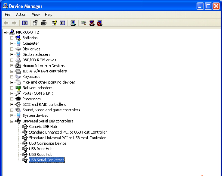Click the DVD/CD-ROM drives disc icon
This screenshot has height=176, width=222.
[18, 60]
